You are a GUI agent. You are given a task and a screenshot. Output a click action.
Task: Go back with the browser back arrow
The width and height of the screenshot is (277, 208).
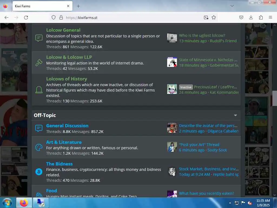(6, 18)
